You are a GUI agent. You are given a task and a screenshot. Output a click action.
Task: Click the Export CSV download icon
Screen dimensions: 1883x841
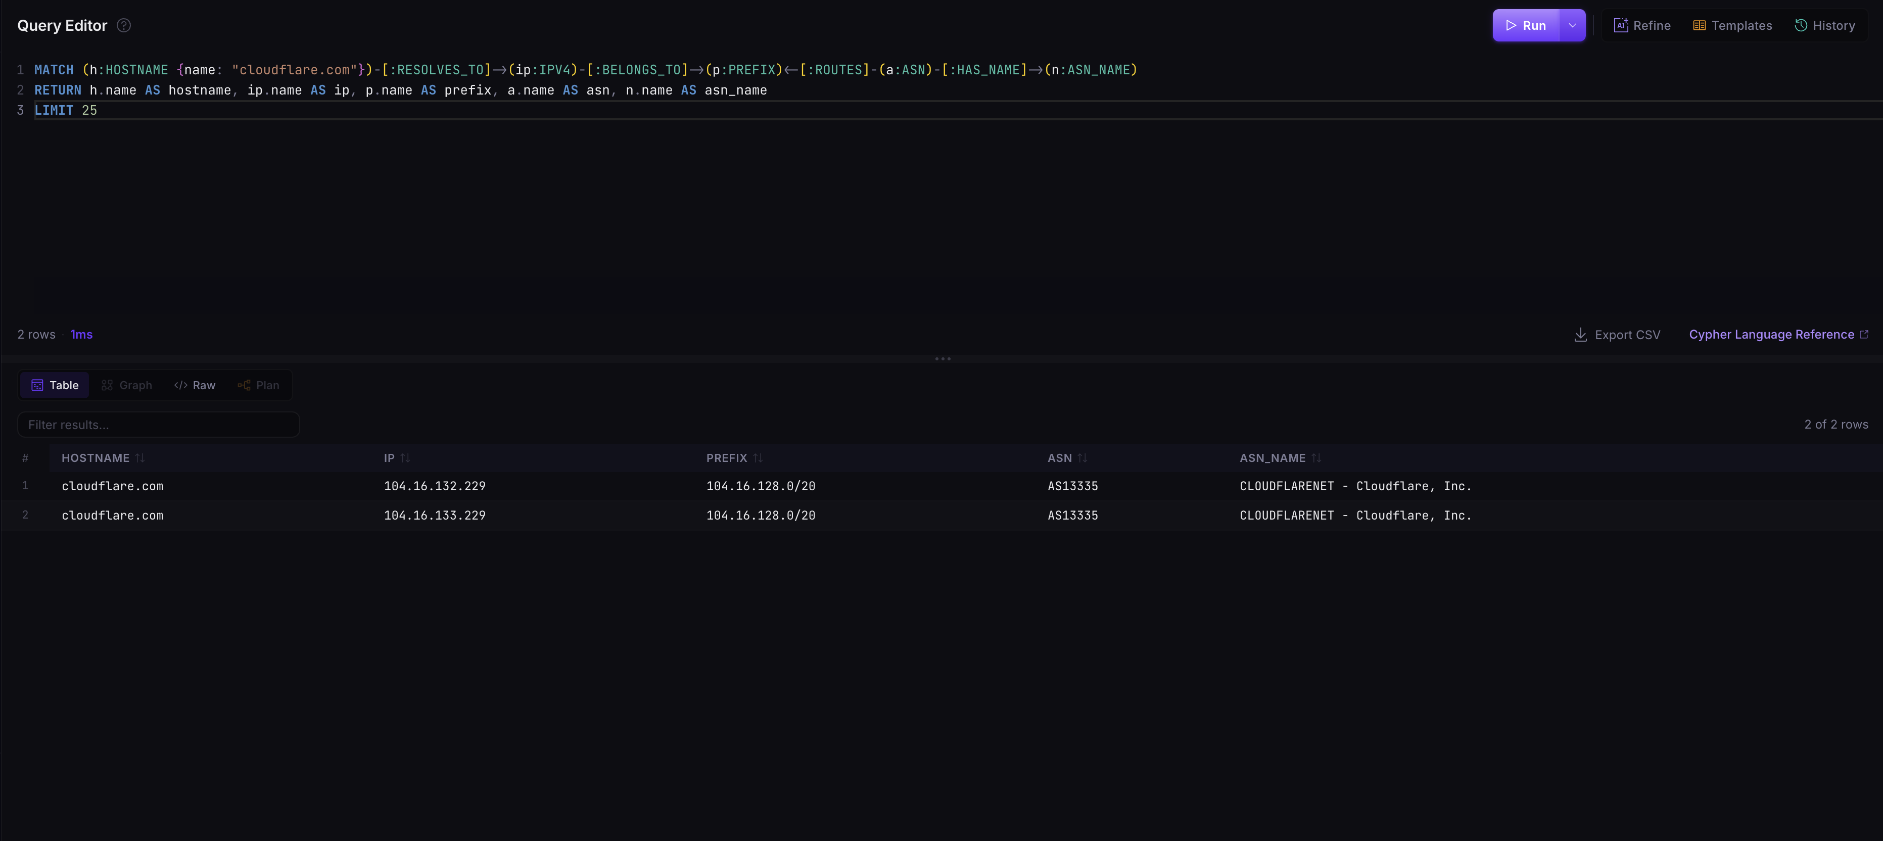click(1580, 334)
